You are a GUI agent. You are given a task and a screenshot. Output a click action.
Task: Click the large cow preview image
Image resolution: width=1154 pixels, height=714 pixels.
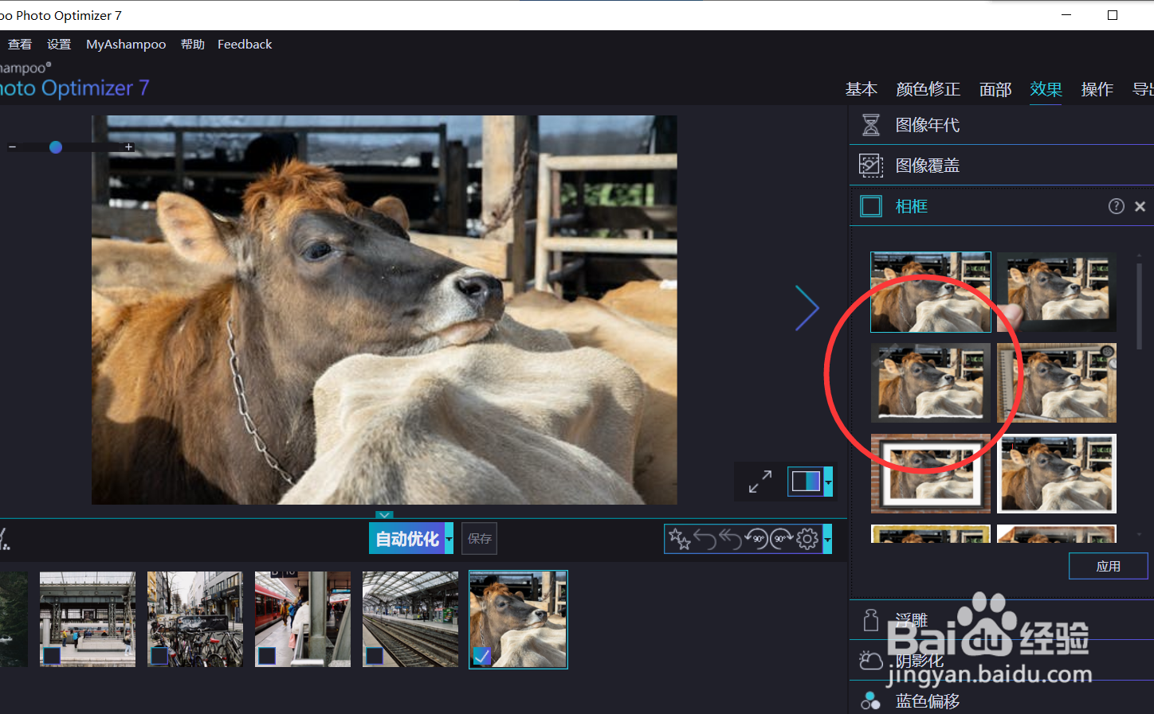pos(384,310)
